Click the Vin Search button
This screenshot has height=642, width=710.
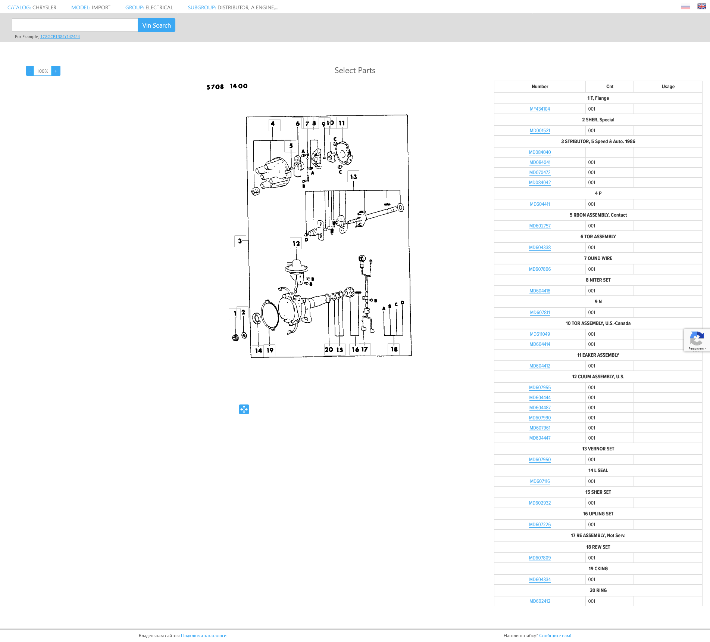(156, 25)
